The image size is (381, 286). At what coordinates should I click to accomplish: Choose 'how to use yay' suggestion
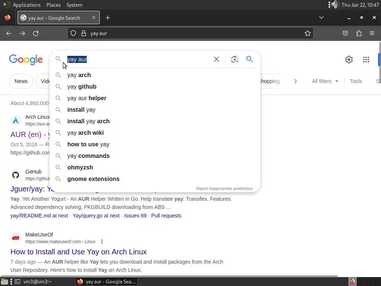point(155,144)
